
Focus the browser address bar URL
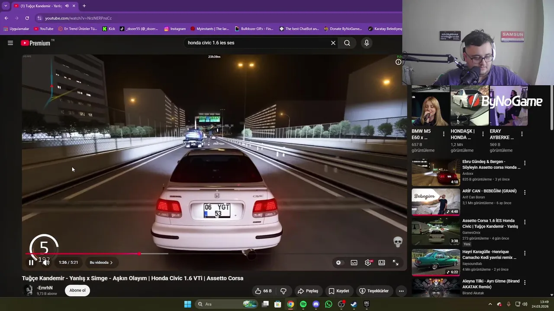78,18
